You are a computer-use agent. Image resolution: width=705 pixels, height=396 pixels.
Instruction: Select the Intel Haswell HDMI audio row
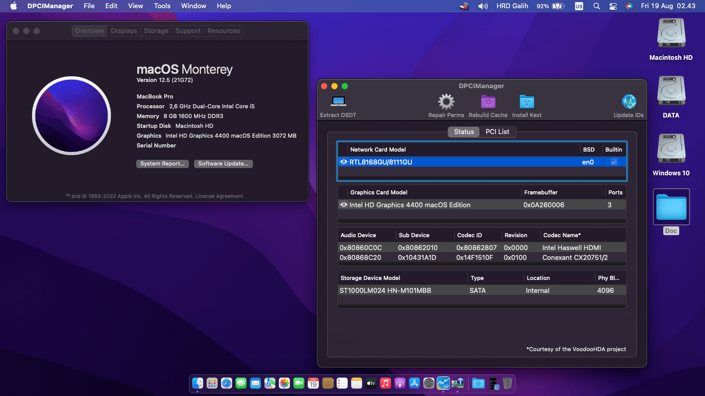pyautogui.click(x=482, y=247)
